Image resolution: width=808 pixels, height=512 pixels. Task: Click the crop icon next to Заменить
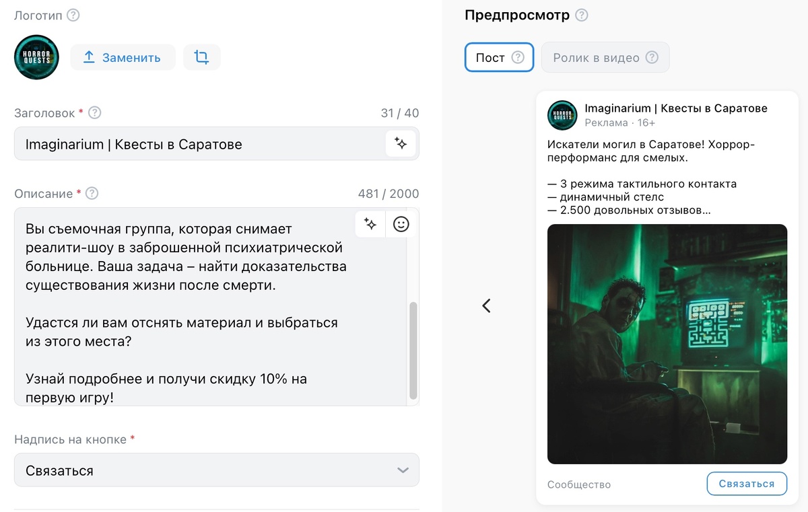(x=202, y=57)
